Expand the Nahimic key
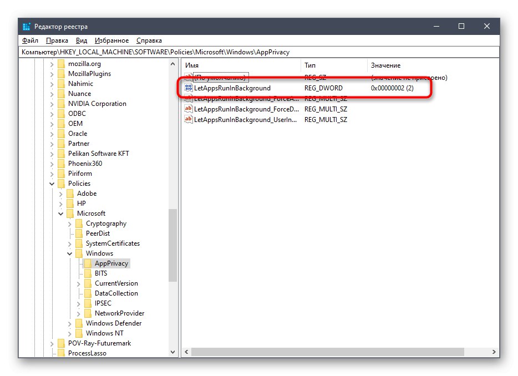Viewport: 518px width, 376px height. (x=52, y=84)
